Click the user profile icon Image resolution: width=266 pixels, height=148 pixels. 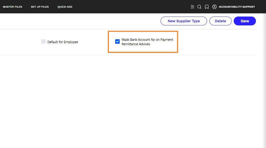pos(214,7)
